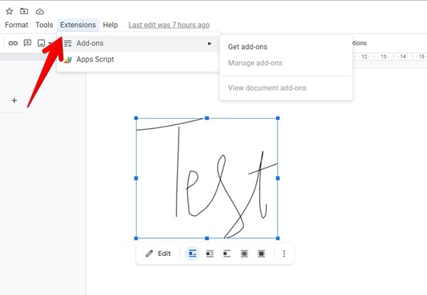
Task: Open the Format menu
Action: pyautogui.click(x=16, y=25)
